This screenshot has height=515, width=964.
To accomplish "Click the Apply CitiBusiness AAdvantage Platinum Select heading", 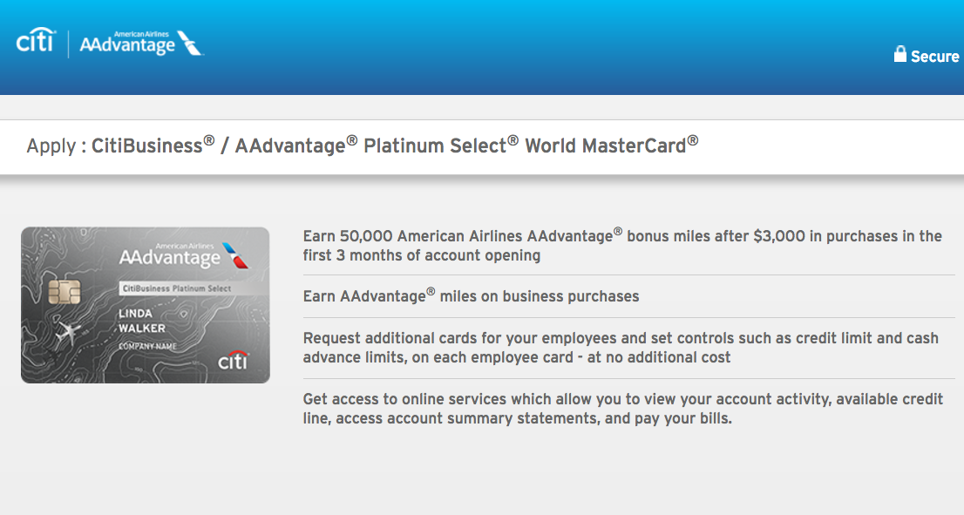I will [362, 146].
